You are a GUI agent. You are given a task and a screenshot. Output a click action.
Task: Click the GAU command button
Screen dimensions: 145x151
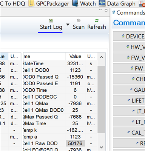coord(129,90)
